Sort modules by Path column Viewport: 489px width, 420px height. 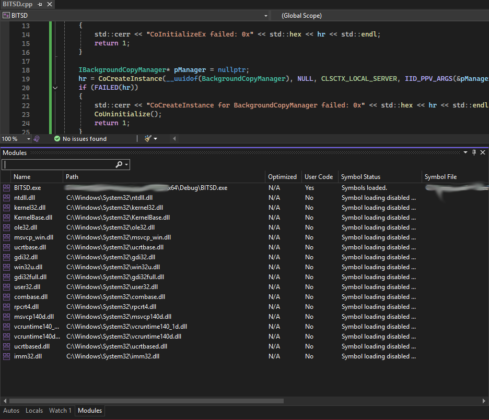(x=164, y=177)
